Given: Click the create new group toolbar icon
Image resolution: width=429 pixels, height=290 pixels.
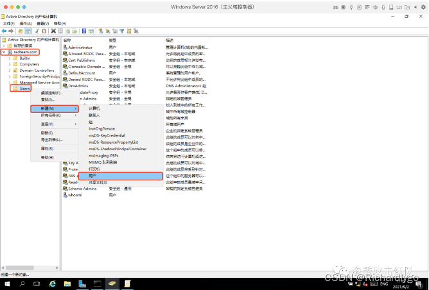Looking at the screenshot, I should click(108, 31).
